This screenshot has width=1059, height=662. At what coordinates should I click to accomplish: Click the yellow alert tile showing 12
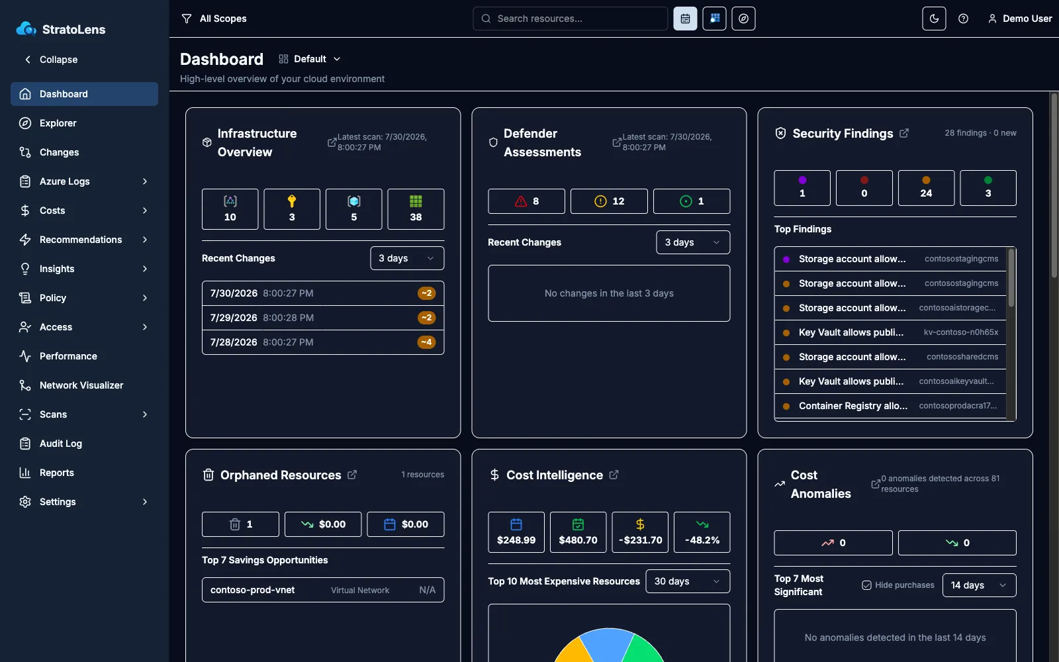coord(609,201)
